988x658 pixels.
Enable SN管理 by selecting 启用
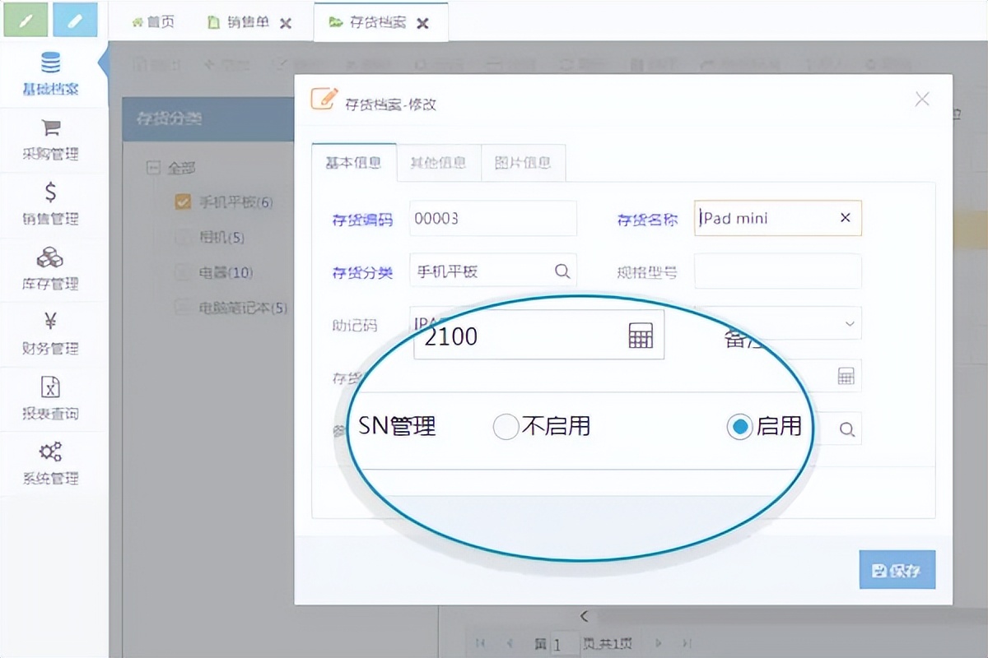[739, 427]
